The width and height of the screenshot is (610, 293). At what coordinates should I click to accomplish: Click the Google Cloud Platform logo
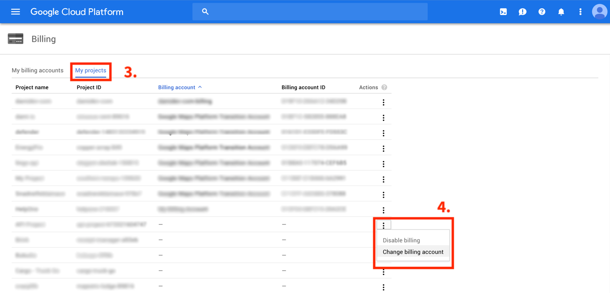[77, 12]
